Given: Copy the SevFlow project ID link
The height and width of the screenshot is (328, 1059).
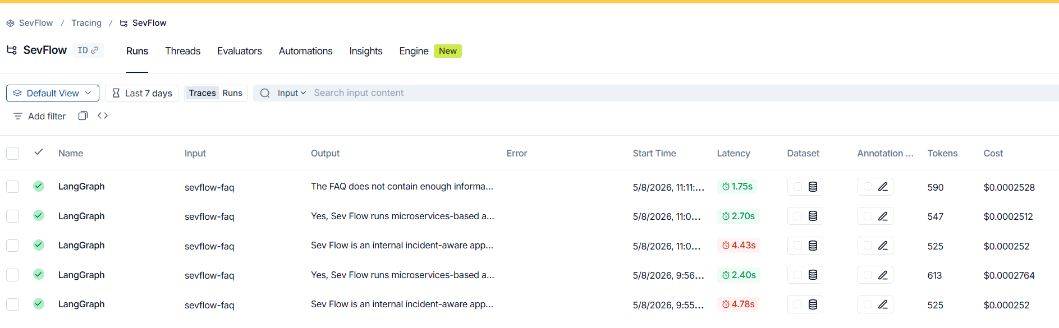Looking at the screenshot, I should click(88, 50).
